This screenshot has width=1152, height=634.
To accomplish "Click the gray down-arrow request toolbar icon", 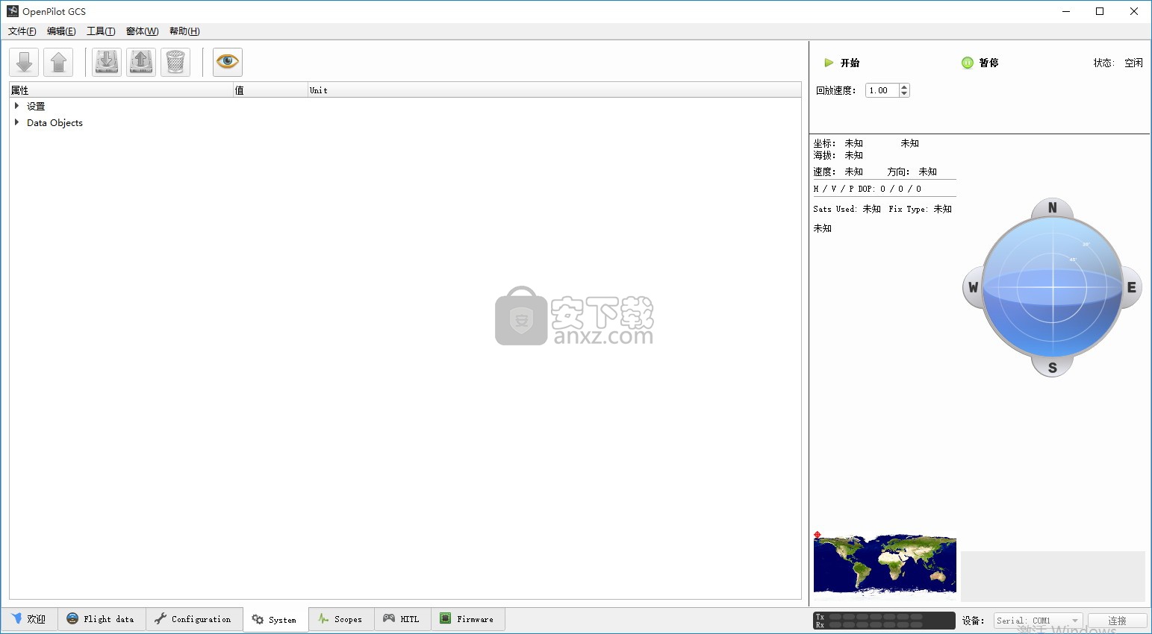I will coord(24,62).
